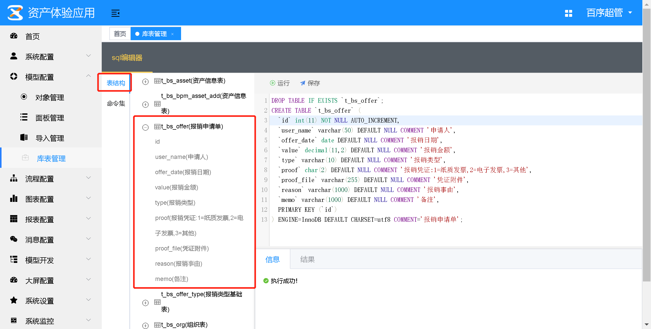Switch to the 结果 output tab
This screenshot has width=651, height=329.
[x=307, y=259]
